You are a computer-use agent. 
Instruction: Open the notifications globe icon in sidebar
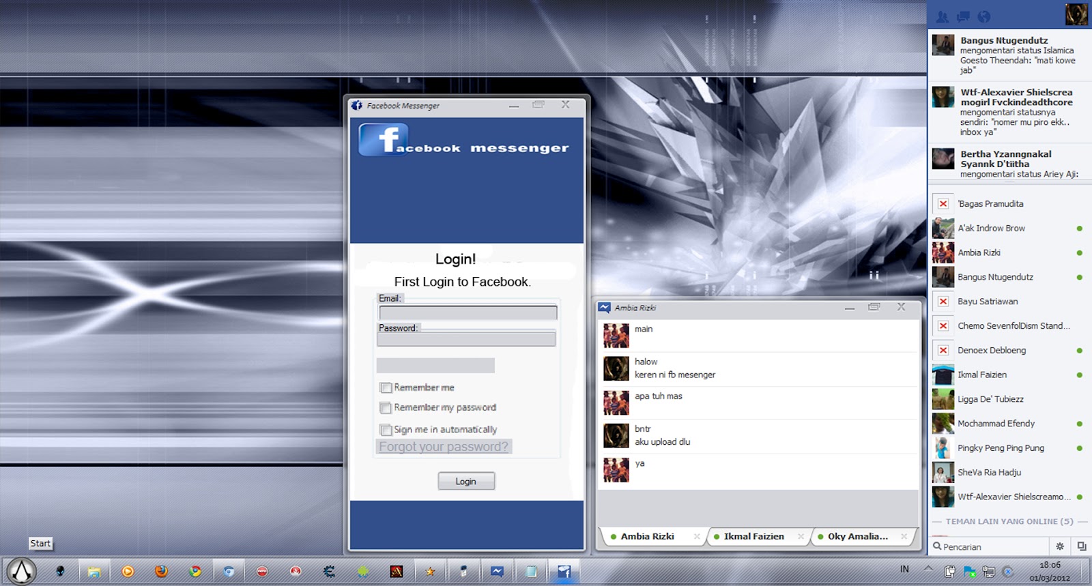[983, 17]
